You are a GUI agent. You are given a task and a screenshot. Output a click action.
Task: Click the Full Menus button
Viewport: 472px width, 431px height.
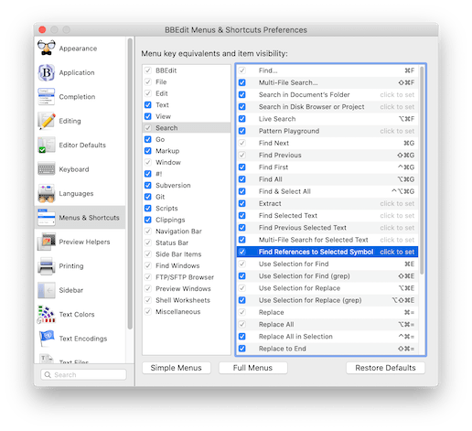(x=252, y=368)
